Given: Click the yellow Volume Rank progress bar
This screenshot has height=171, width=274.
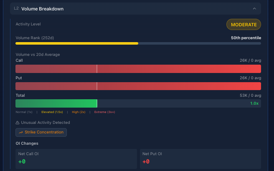Looking at the screenshot, I should [x=77, y=43].
